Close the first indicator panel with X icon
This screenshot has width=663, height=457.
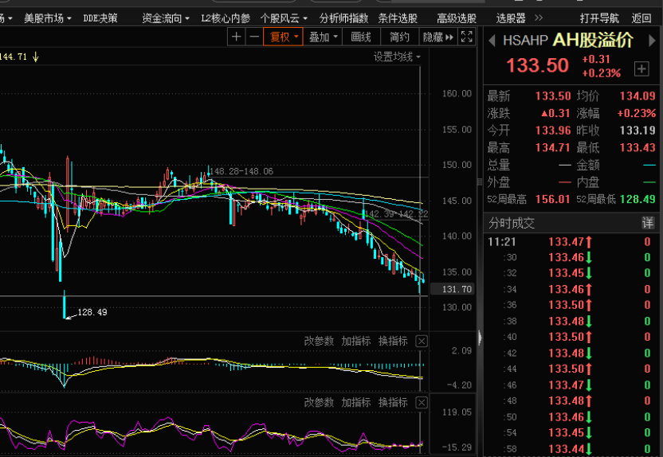click(x=422, y=341)
